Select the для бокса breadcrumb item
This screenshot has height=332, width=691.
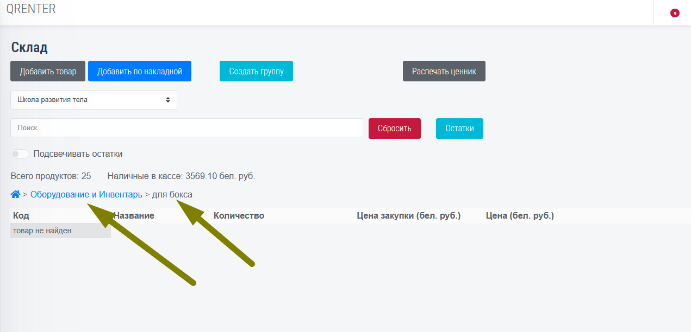(x=172, y=194)
